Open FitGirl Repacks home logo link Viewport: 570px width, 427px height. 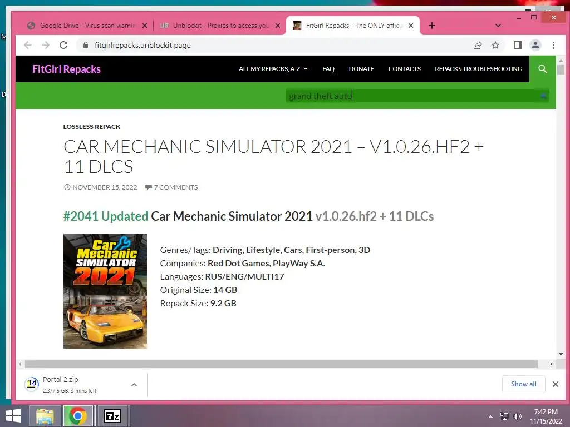tap(66, 69)
